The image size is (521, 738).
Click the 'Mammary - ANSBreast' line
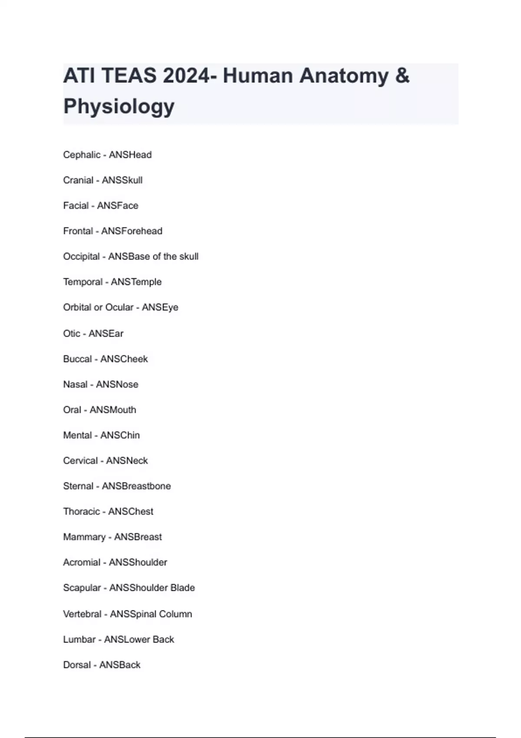coord(112,537)
